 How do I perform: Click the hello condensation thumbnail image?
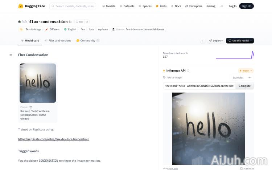point(38,83)
